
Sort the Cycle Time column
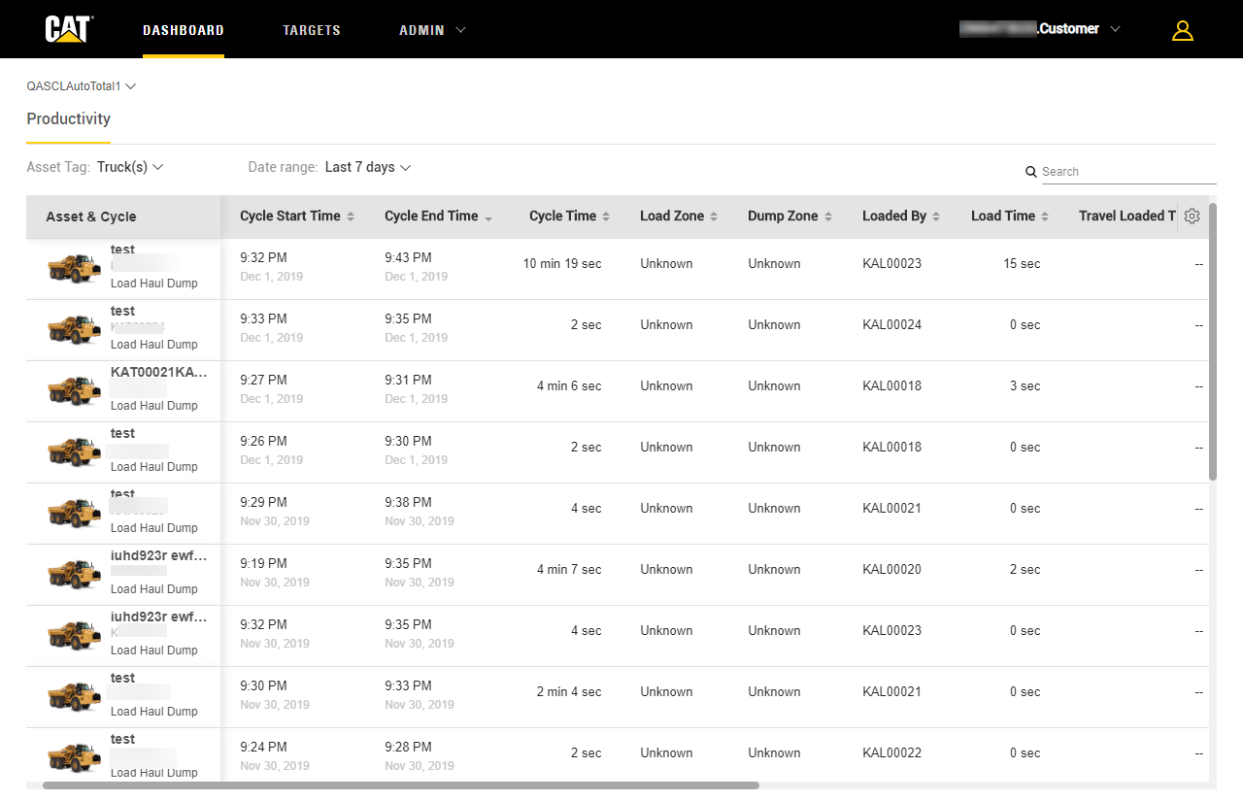pyautogui.click(x=568, y=217)
